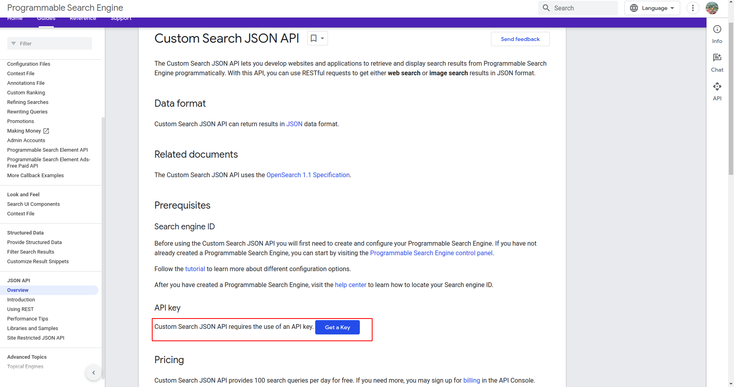Open Provide Structured Data in sidebar
734x387 pixels.
(34, 242)
